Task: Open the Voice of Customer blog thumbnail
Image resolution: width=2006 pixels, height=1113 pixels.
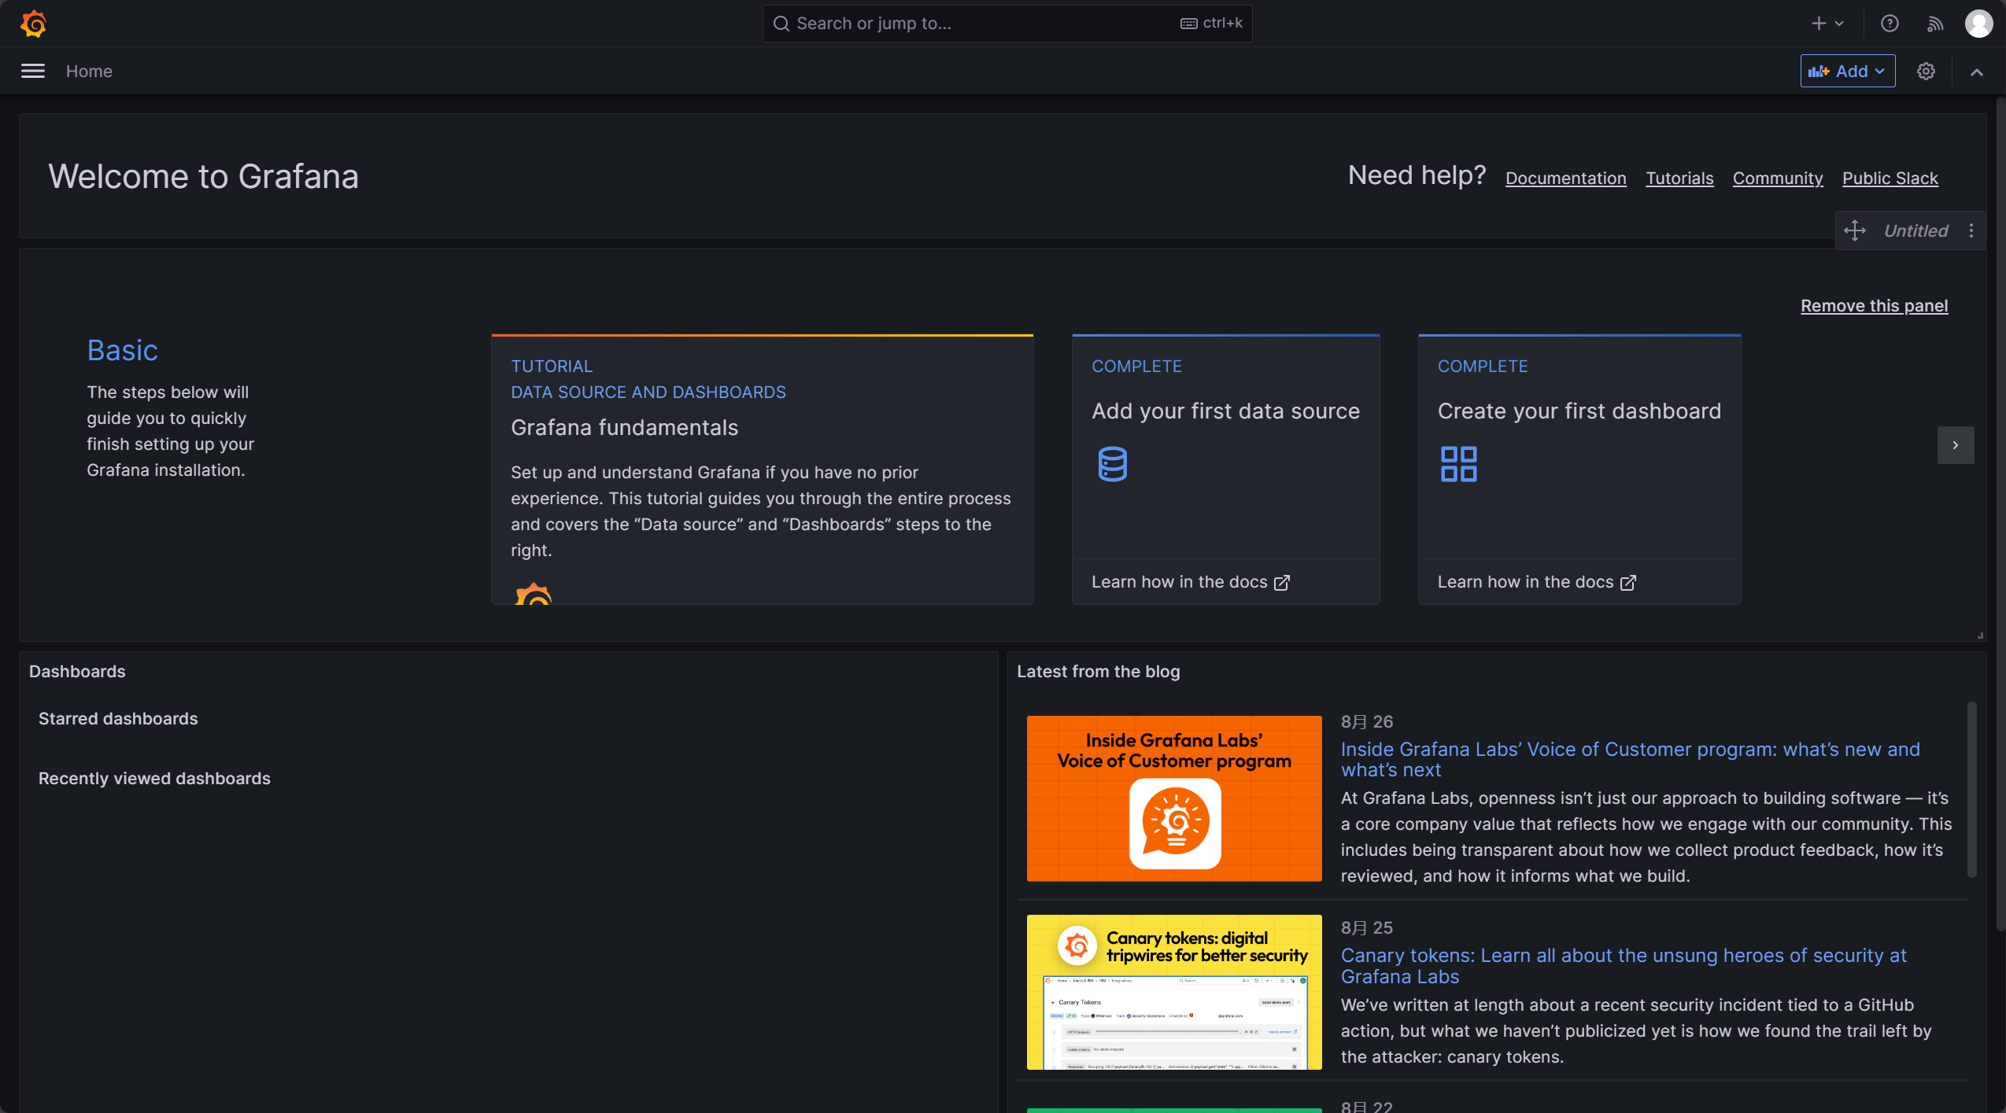Action: 1173,798
